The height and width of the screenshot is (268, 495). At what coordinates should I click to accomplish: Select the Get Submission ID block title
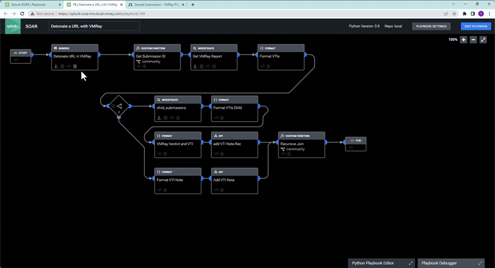(151, 56)
